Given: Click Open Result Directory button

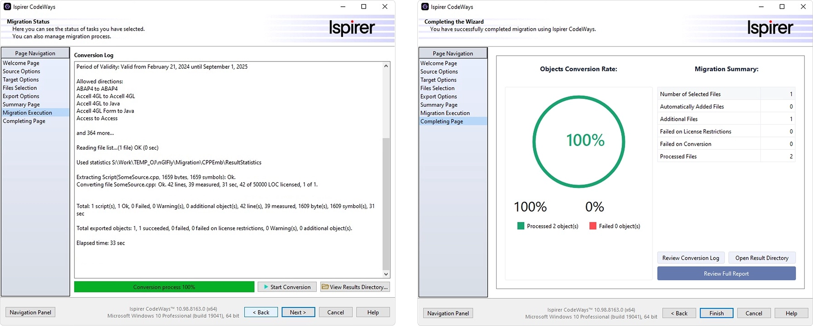Looking at the screenshot, I should pyautogui.click(x=762, y=258).
